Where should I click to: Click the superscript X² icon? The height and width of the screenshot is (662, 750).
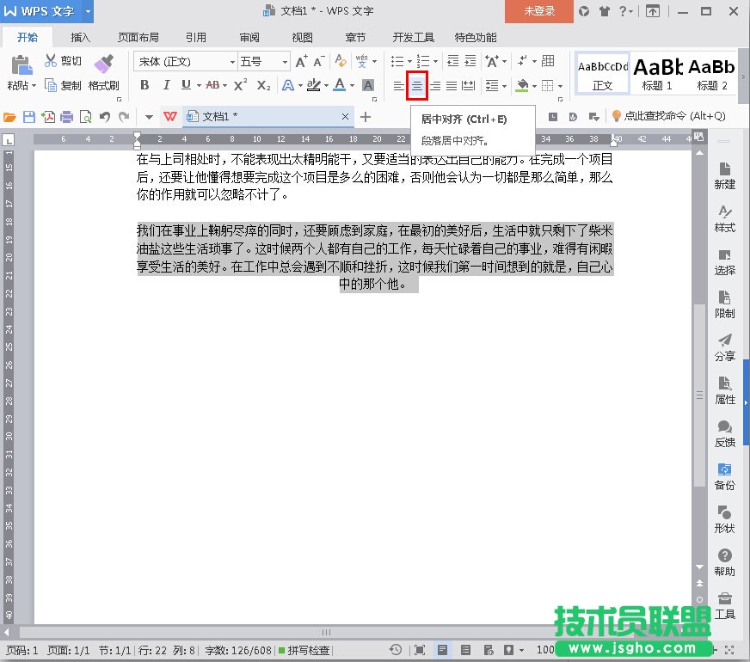point(241,85)
